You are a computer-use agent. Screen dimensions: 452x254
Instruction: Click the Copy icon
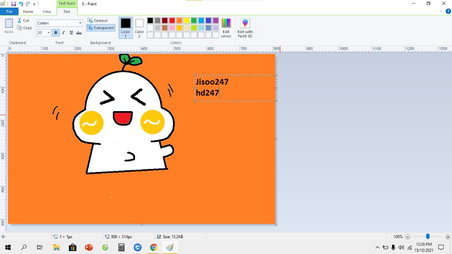tap(20, 28)
